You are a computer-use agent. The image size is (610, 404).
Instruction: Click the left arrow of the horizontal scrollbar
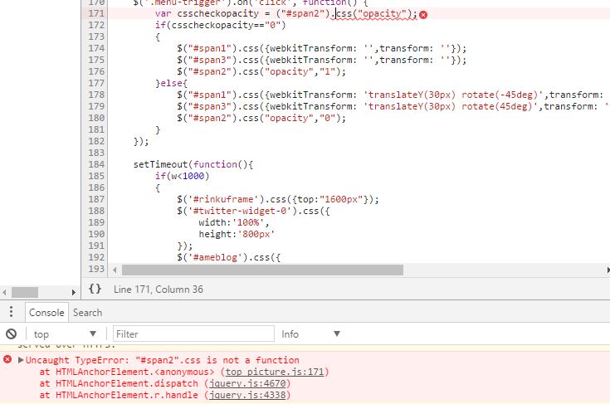(x=7, y=292)
